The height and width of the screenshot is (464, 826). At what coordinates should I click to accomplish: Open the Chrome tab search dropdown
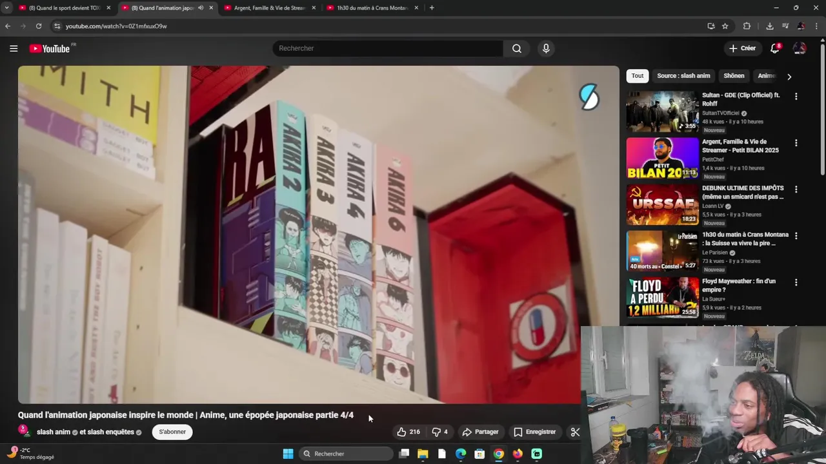tap(6, 8)
